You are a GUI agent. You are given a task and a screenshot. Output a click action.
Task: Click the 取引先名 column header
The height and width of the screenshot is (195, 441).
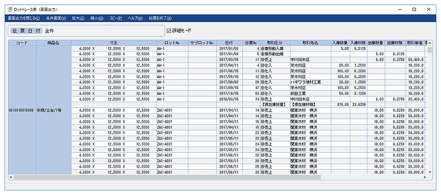click(310, 43)
